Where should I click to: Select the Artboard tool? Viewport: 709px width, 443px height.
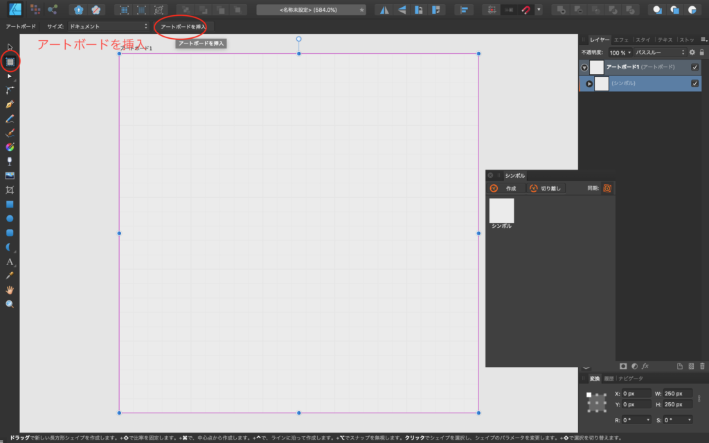click(x=10, y=62)
